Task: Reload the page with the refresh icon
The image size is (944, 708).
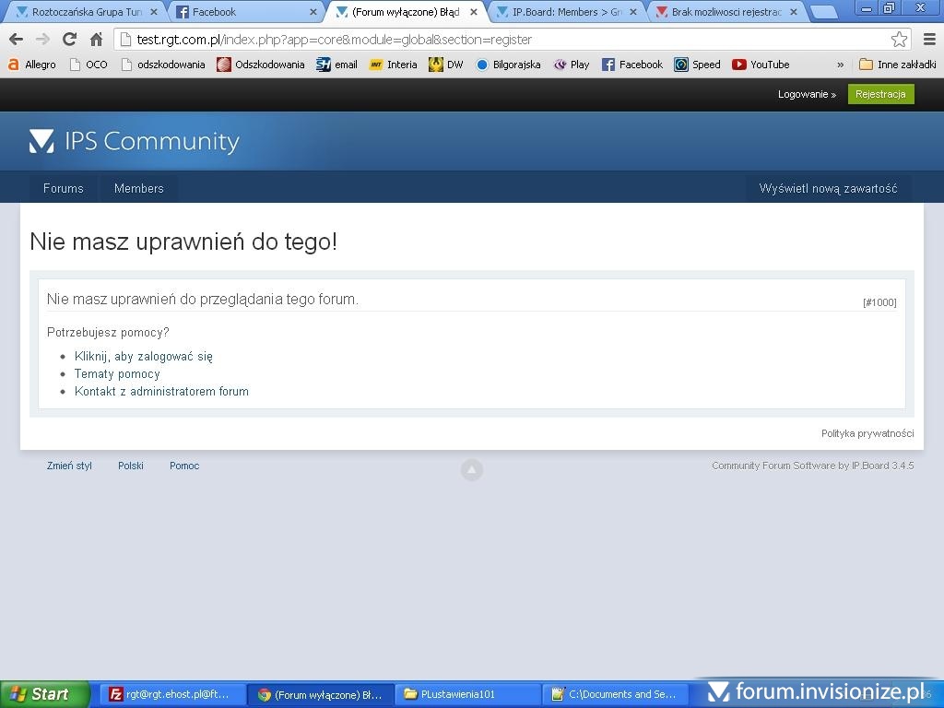Action: [69, 40]
